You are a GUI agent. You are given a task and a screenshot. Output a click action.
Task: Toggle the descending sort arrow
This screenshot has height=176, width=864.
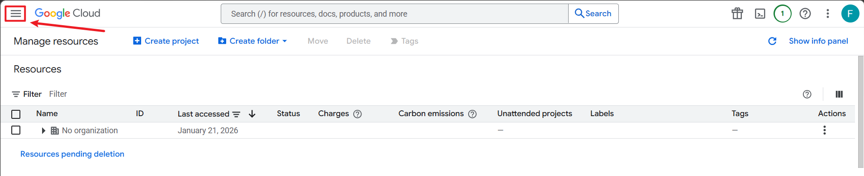[x=252, y=114]
